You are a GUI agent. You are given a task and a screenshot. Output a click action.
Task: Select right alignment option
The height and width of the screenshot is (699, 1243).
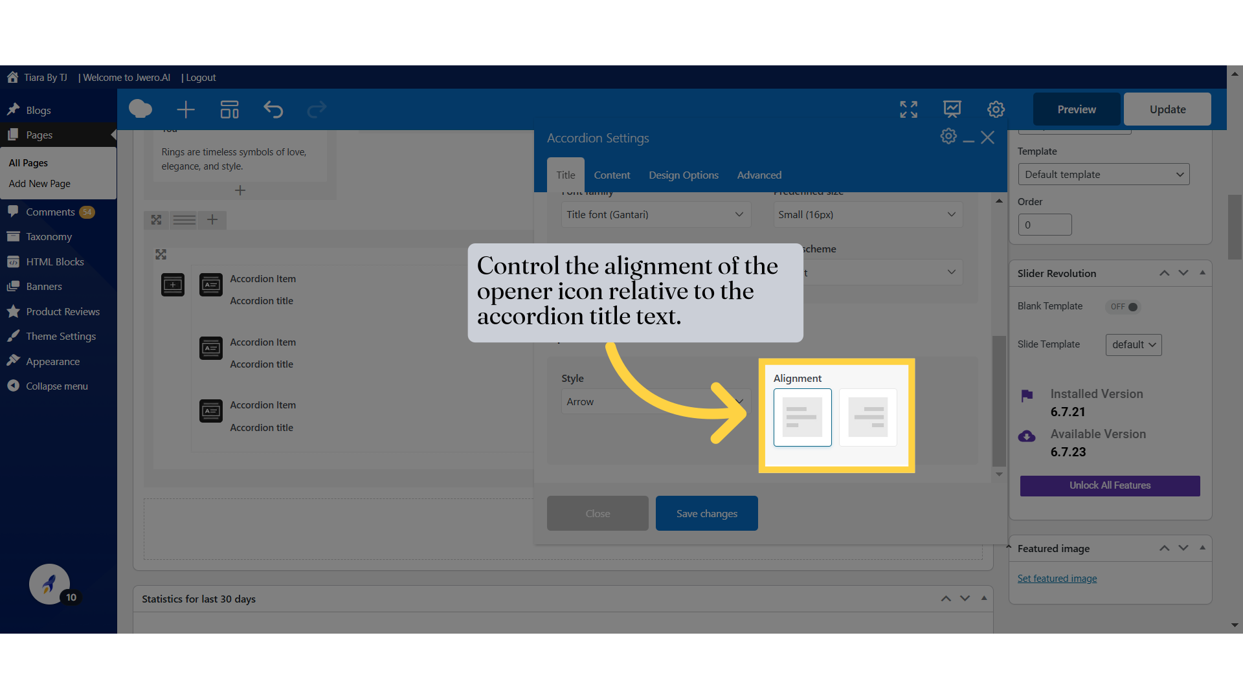pyautogui.click(x=868, y=417)
